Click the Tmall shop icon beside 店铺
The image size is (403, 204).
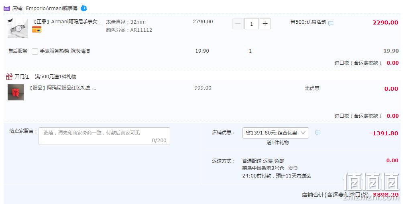click(7, 8)
